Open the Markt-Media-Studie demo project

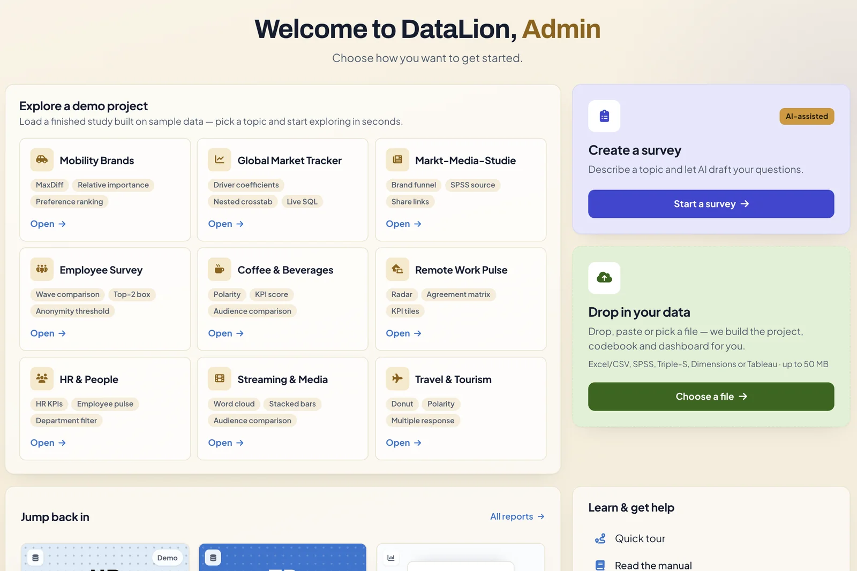(x=404, y=224)
